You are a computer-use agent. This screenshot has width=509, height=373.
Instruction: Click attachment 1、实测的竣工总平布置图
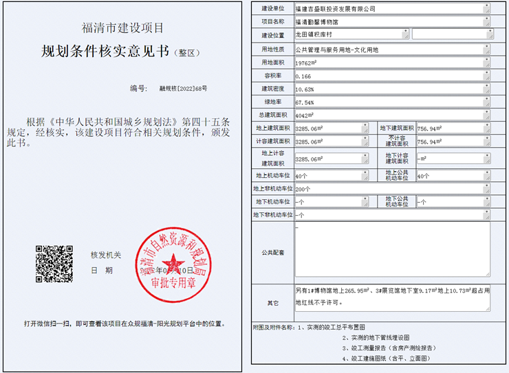click(x=332, y=327)
